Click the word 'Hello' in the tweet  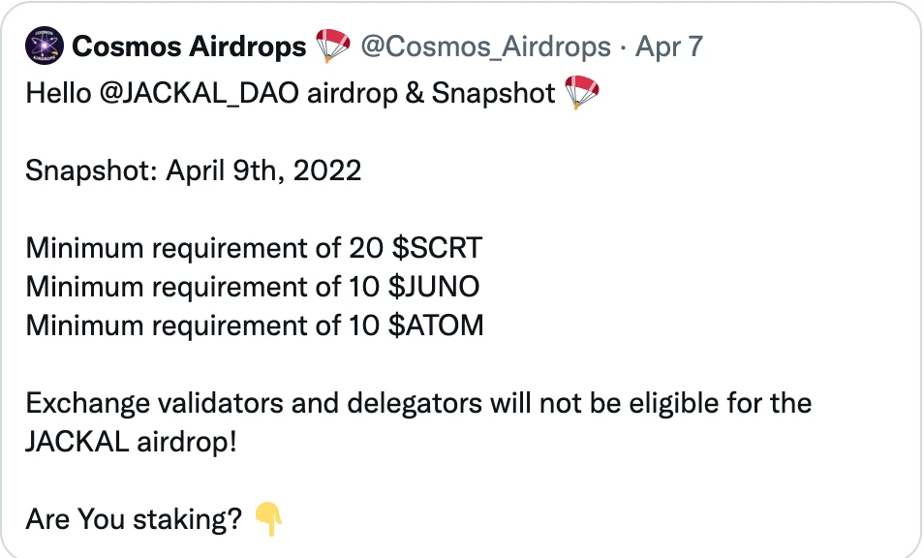coord(58,93)
